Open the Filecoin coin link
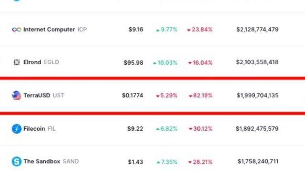 [34, 129]
